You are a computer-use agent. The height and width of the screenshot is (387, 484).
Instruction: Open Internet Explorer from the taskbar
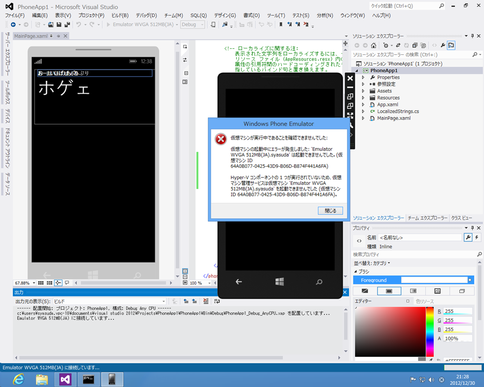pos(19,379)
